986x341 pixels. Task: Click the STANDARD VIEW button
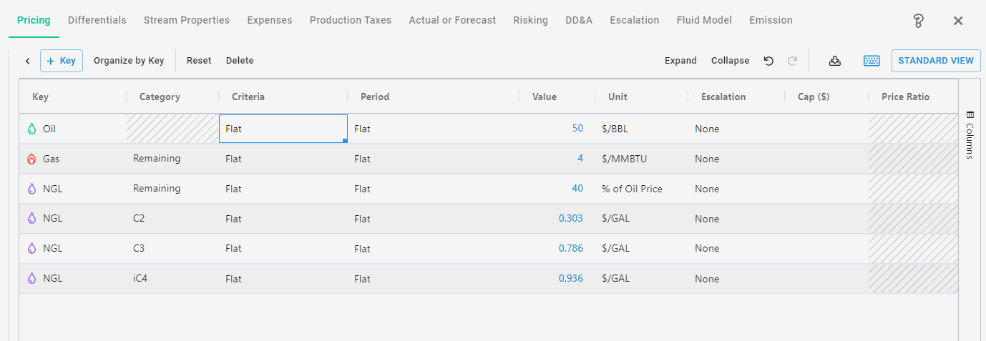935,61
